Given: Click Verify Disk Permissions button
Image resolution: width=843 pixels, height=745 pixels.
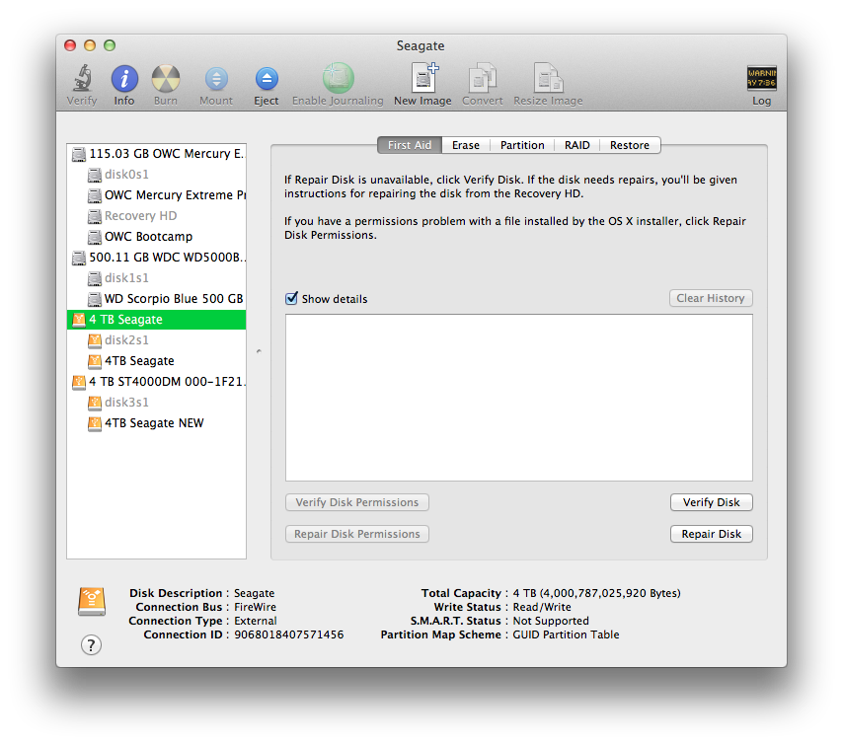Looking at the screenshot, I should pyautogui.click(x=357, y=502).
